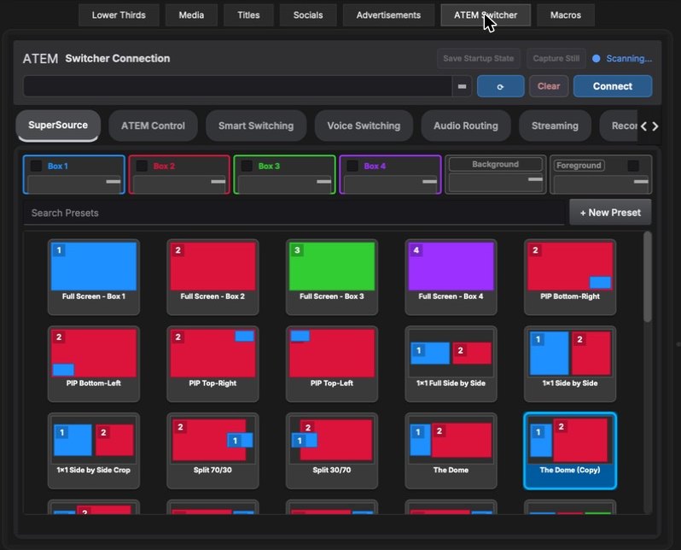Open the Lower Thirds tab
Screen dimensions: 681x550
click(x=119, y=15)
